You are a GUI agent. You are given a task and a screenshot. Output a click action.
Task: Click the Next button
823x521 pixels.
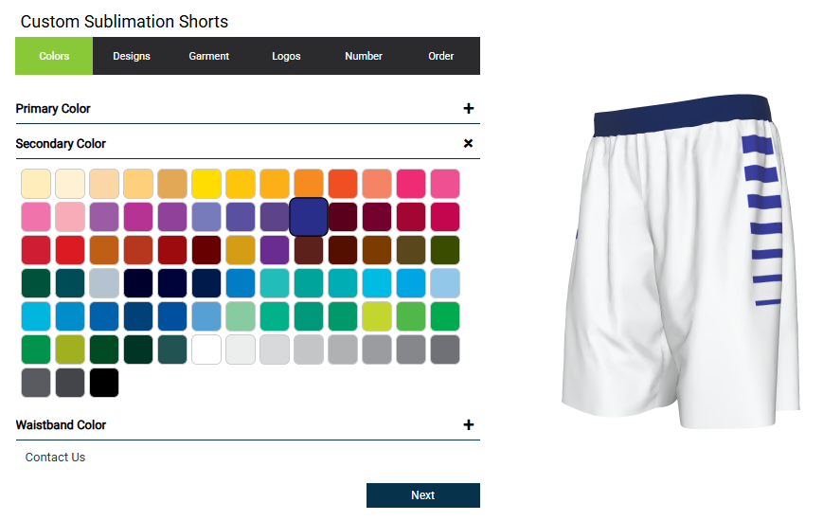pos(423,495)
